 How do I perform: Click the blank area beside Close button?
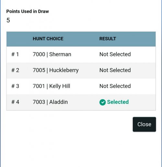tap(69, 124)
